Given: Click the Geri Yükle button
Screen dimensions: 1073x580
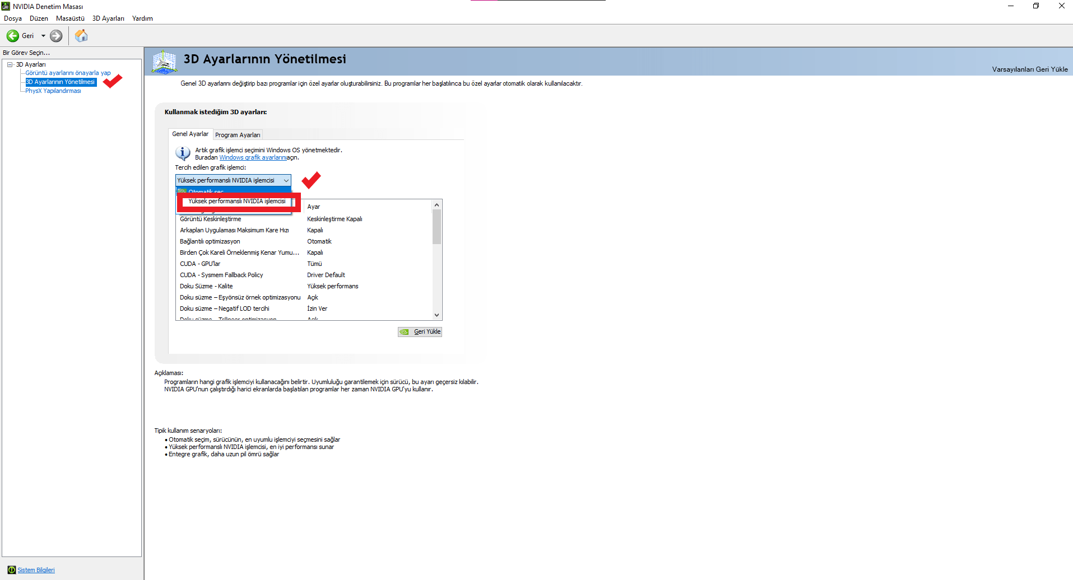Looking at the screenshot, I should click(420, 331).
